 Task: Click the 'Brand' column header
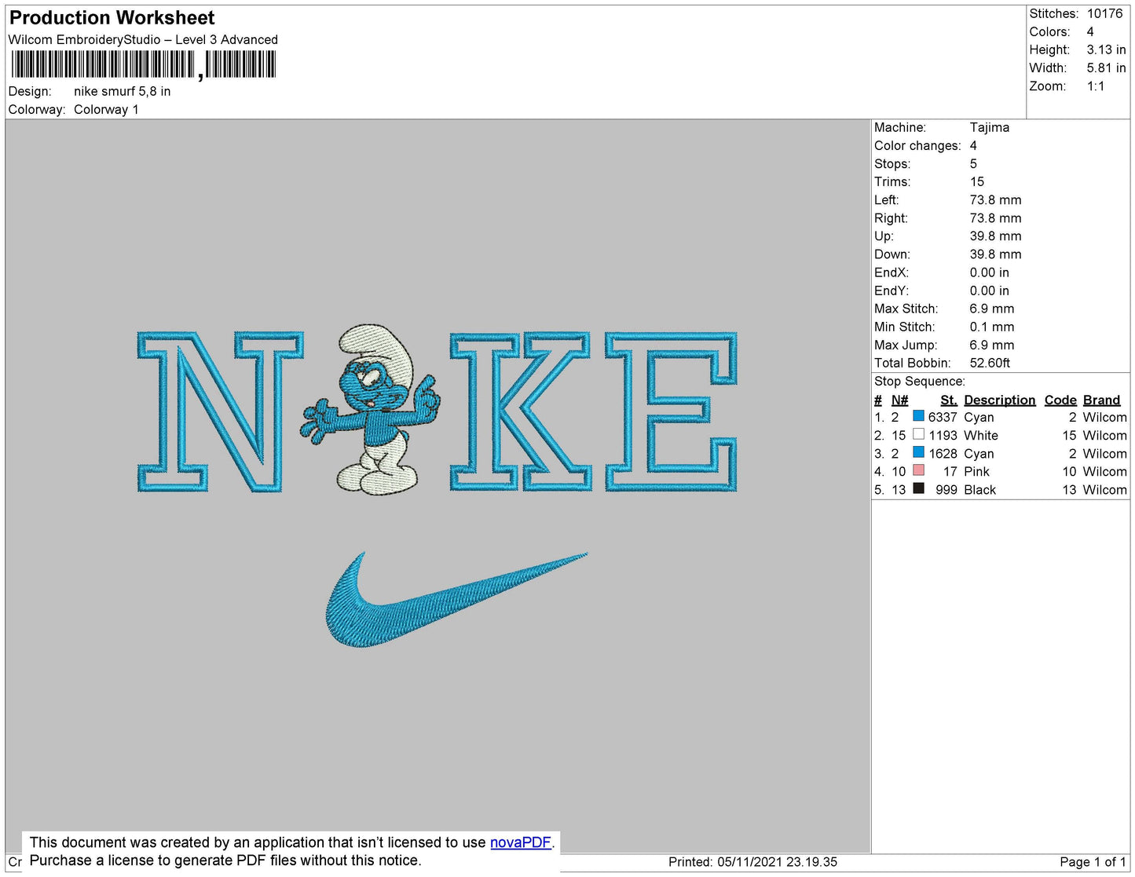pyautogui.click(x=1101, y=400)
